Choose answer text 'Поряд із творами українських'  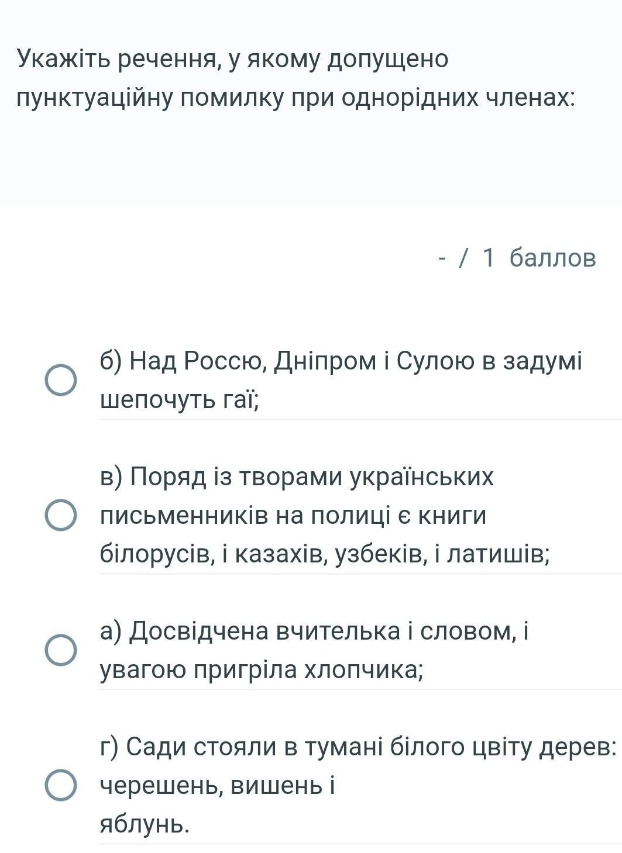tap(312, 476)
